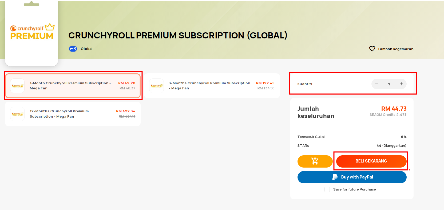444x210 pixels.
Task: Click the Global region label
Action: (87, 49)
